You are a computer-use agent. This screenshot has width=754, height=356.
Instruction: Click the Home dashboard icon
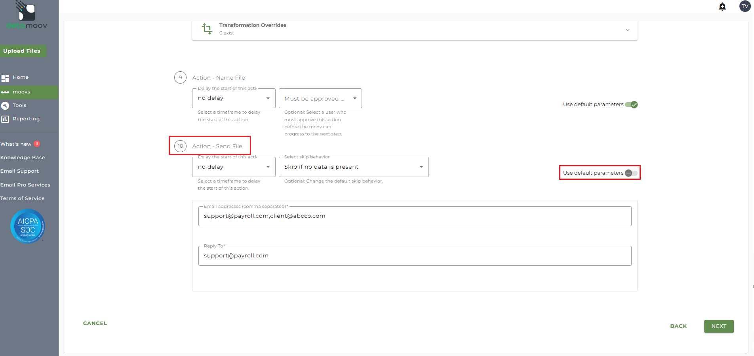coord(5,78)
